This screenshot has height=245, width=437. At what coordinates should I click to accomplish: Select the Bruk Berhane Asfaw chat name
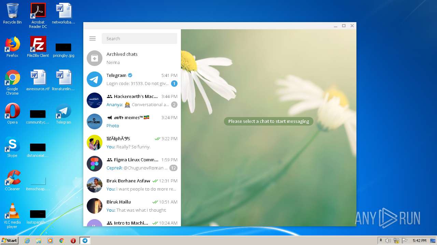(128, 181)
